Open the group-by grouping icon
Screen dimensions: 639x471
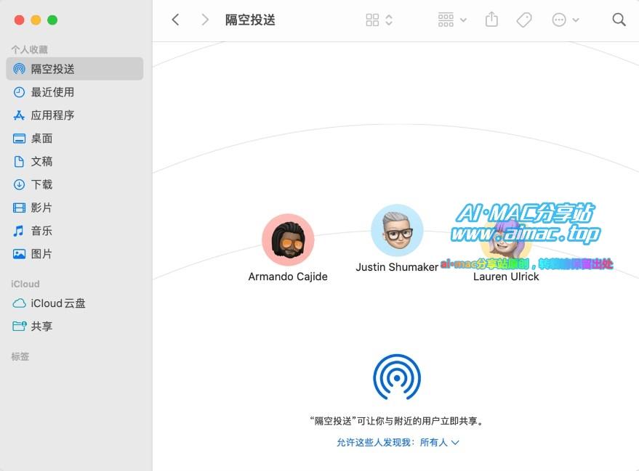coord(446,20)
